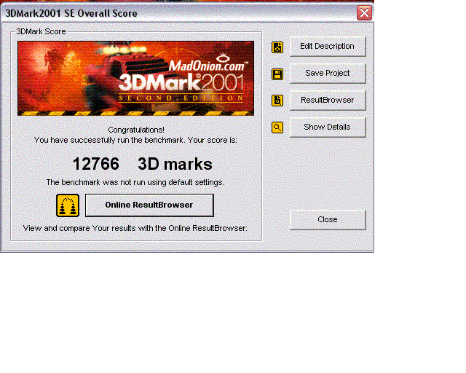
Task: Click the 3DMark2001 Second Edition banner
Action: point(136,78)
